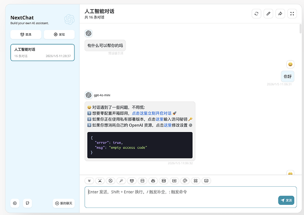Open settings via the sidebar gear icon
Viewport: 304px width, 215px height.
15,203
